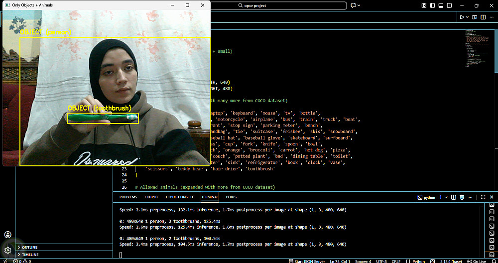The image size is (498, 263).
Task: Click the terminal input cursor prompt
Action: point(121,255)
